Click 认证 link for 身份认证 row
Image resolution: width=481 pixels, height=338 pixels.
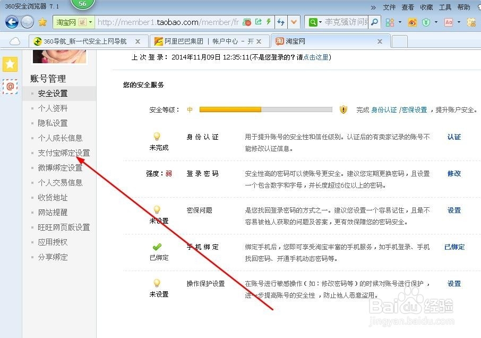(x=454, y=137)
